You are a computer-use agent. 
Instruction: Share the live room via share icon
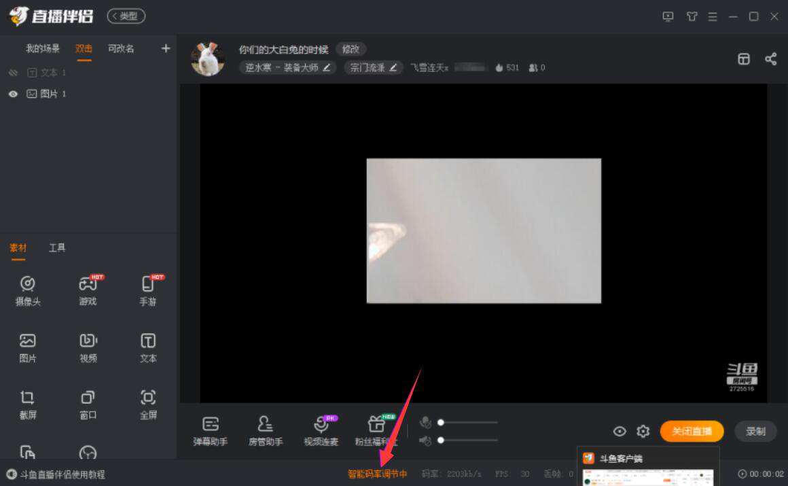click(770, 59)
